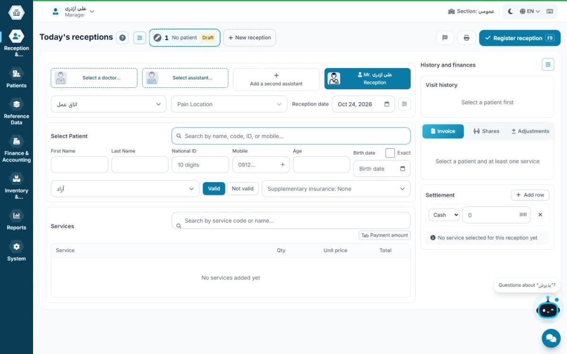Open the History and finances settings icon
The height and width of the screenshot is (354, 567).
(x=548, y=65)
